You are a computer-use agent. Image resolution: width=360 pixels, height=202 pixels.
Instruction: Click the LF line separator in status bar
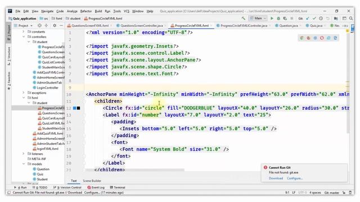tap(294, 192)
